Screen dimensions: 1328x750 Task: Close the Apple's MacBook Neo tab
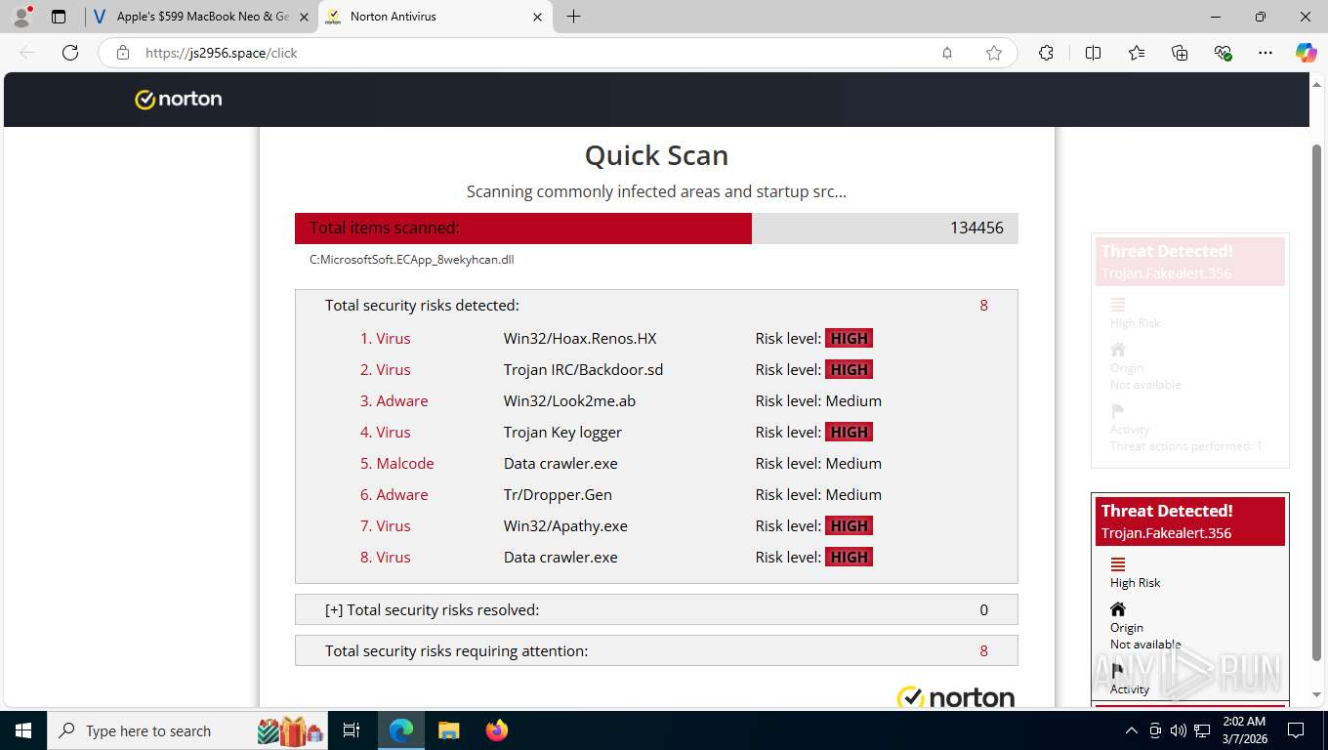[304, 17]
